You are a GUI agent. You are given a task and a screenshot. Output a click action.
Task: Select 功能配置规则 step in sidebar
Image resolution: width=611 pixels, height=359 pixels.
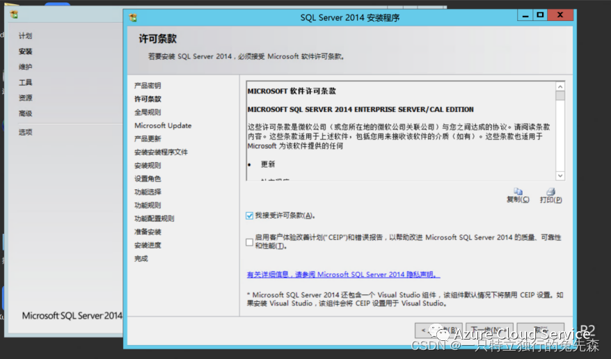pos(154,218)
